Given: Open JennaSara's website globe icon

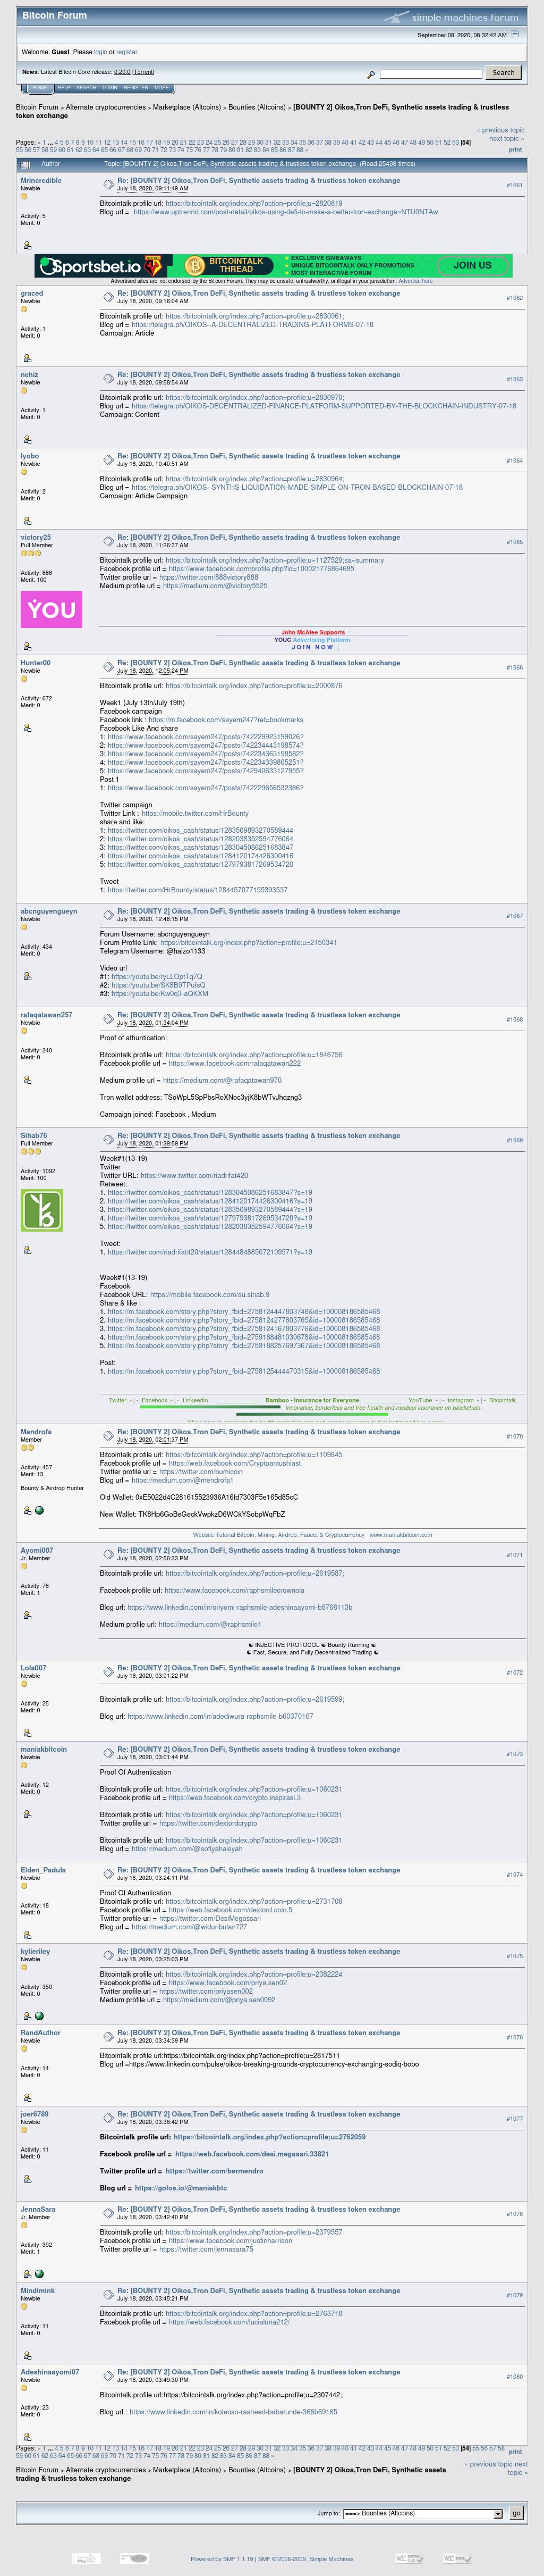Looking at the screenshot, I should pyautogui.click(x=39, y=2274).
